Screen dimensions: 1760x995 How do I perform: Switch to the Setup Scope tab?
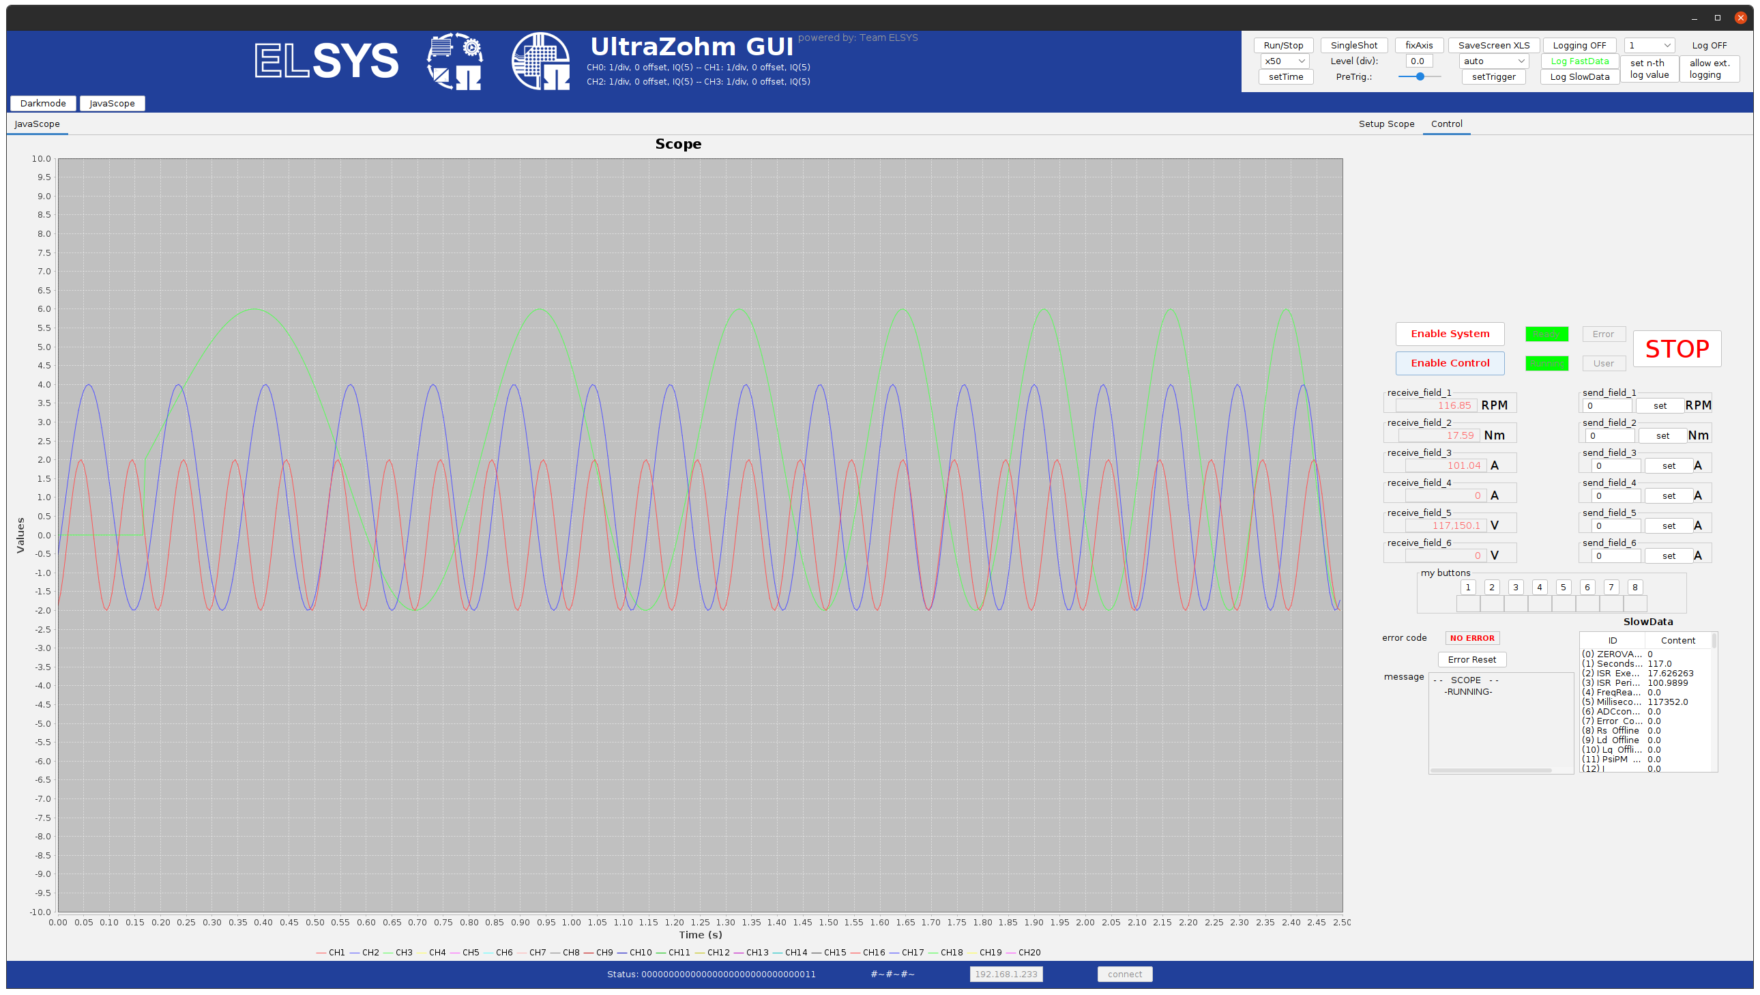(1385, 124)
